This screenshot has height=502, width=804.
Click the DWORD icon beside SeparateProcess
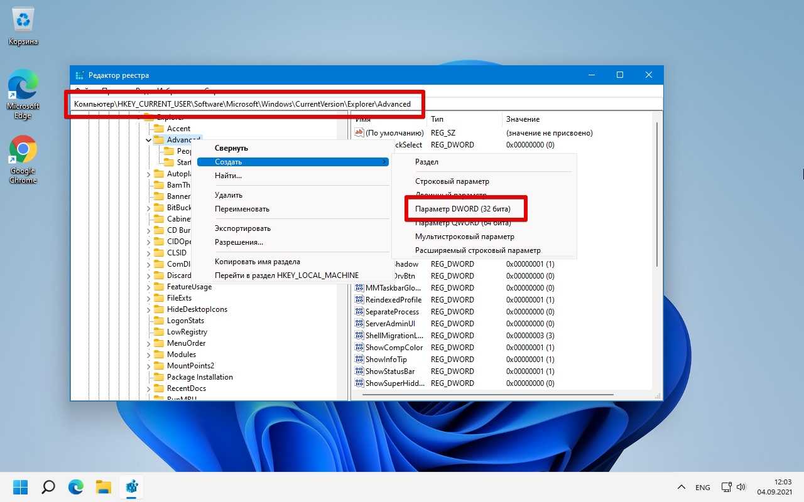[359, 312]
